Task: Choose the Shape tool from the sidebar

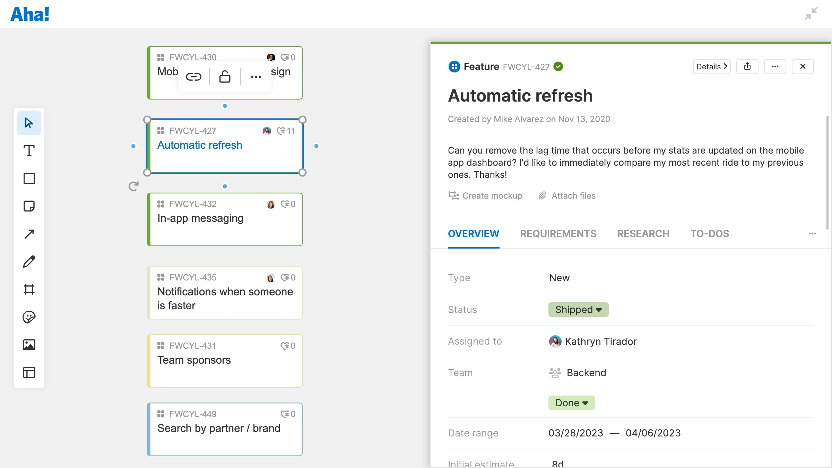Action: point(29,178)
